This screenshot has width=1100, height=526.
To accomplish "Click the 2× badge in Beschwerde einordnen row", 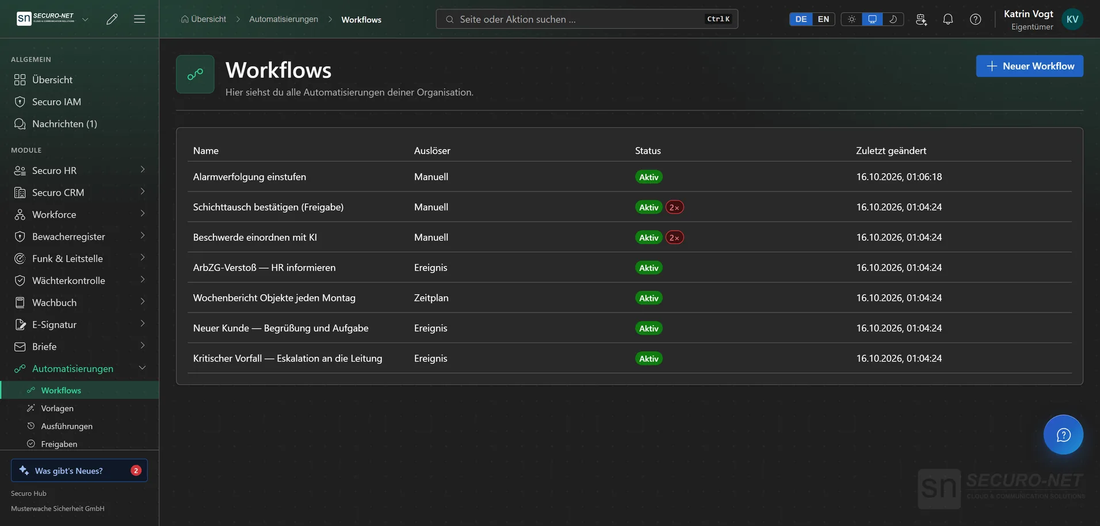I will [674, 237].
